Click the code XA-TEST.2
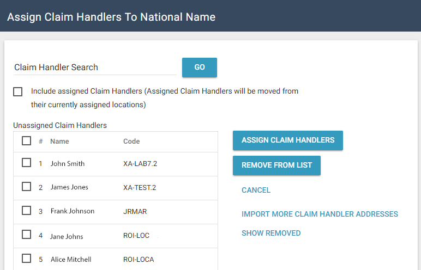421x270 pixels. 140,187
